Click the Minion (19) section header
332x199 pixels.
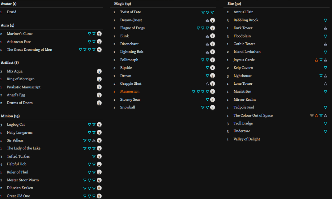click(10, 116)
